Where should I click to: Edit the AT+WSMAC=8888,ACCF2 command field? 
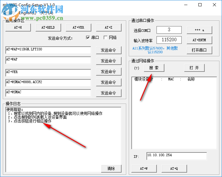point(48,83)
